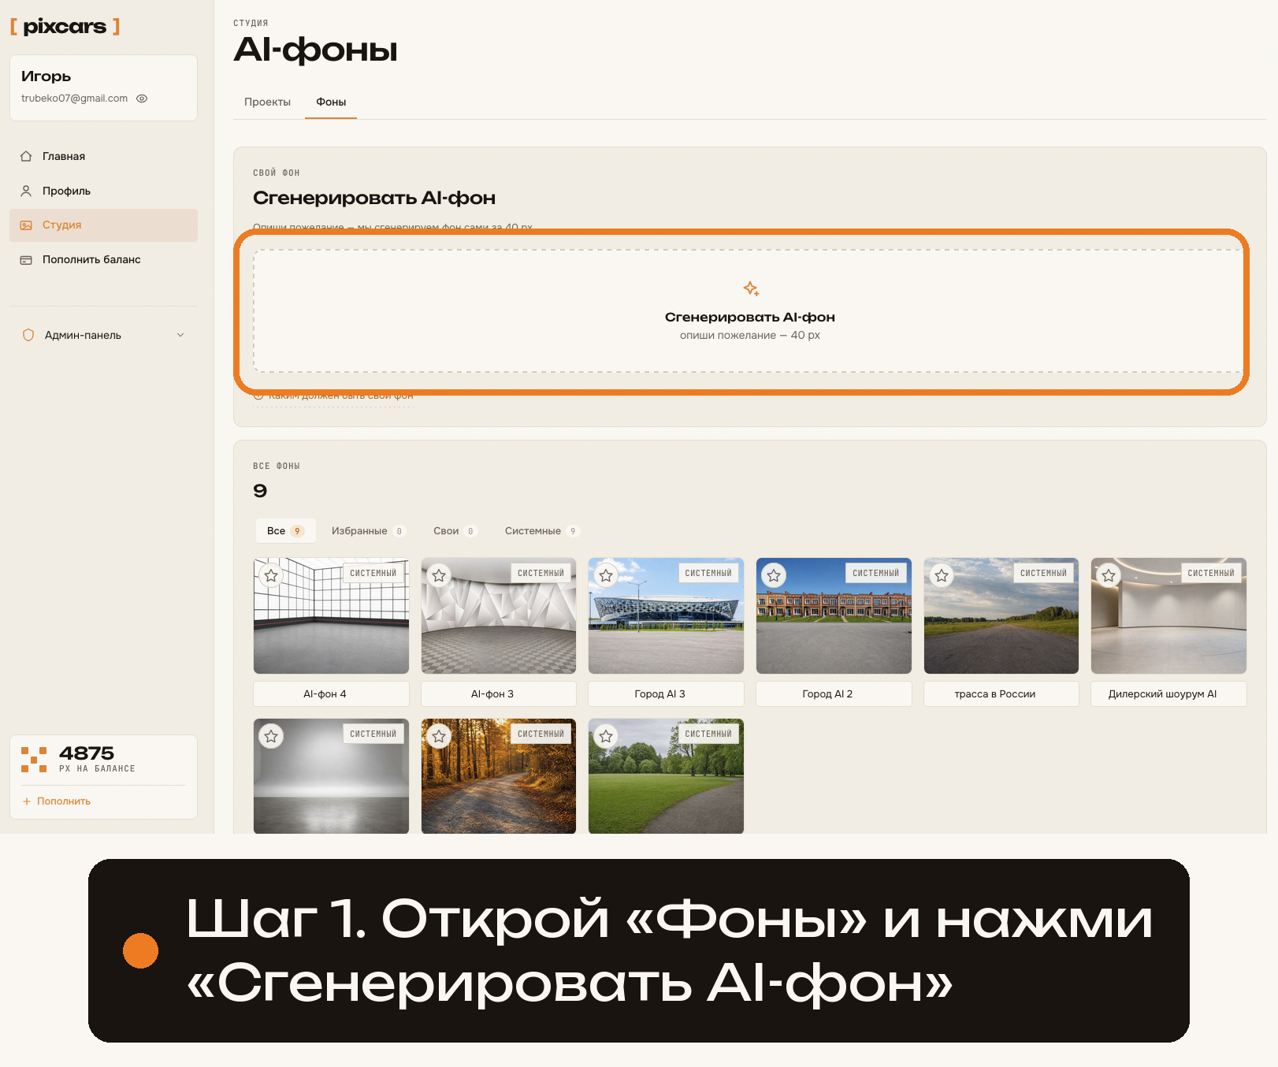The width and height of the screenshot is (1278, 1067).
Task: Click the Город AI 2 name label
Action: point(834,694)
